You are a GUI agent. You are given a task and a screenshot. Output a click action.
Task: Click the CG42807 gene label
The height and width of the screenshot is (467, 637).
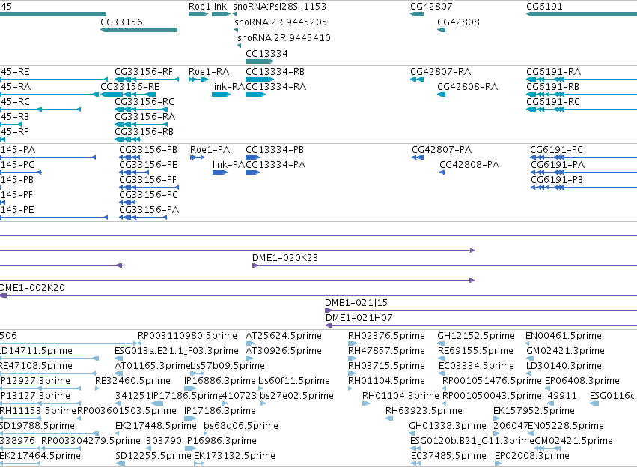coord(431,7)
